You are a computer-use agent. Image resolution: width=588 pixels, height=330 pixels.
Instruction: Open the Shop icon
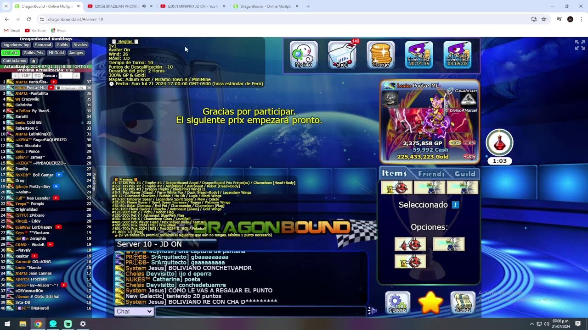click(x=342, y=55)
